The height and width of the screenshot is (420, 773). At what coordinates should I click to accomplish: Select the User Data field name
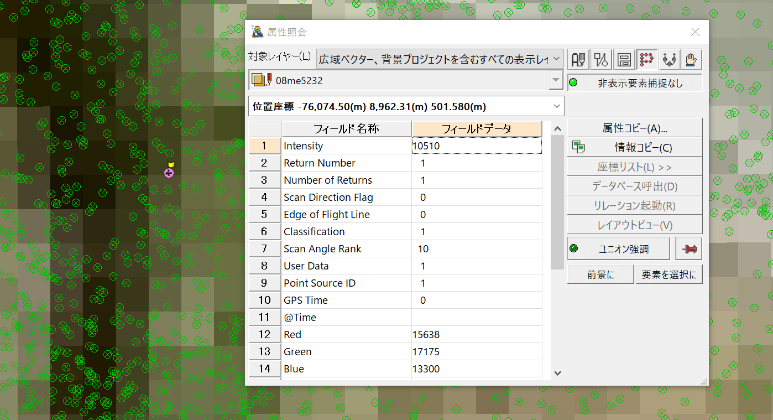click(306, 266)
